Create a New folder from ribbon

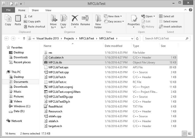click(x=98, y=21)
